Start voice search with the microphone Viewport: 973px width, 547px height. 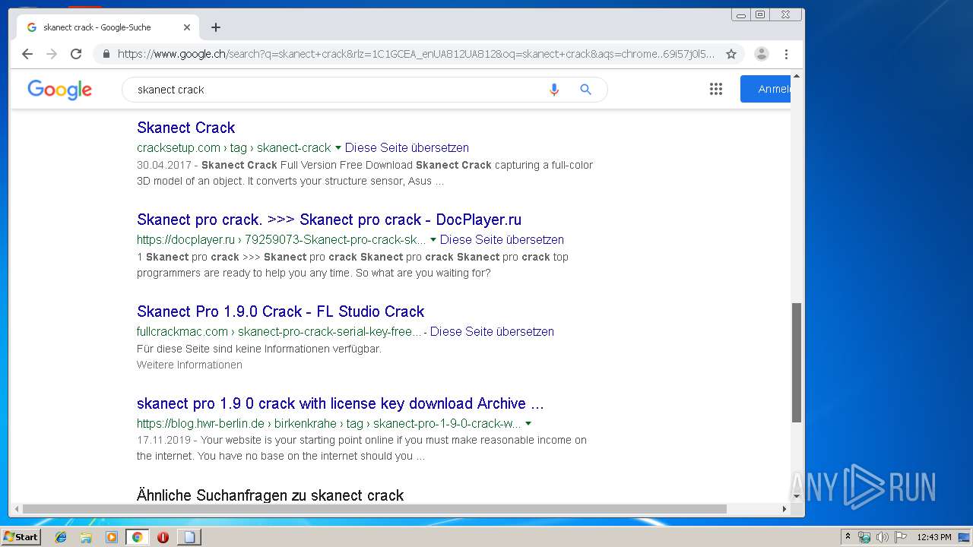[554, 90]
